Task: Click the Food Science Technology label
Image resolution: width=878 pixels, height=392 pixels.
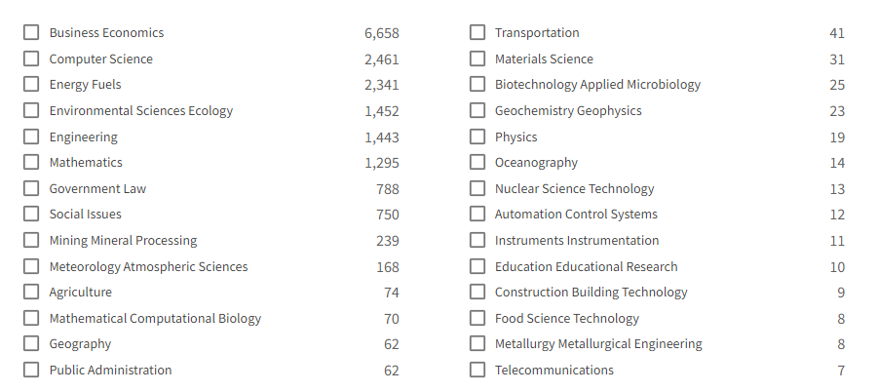Action: pos(567,319)
